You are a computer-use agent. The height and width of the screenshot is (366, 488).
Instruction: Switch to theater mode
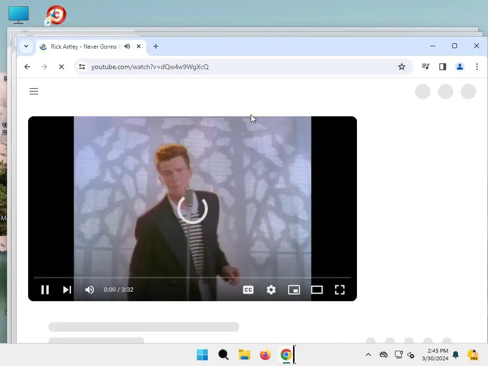point(317,290)
